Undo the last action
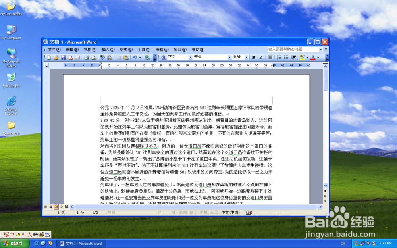The image size is (397, 248). [x=135, y=58]
